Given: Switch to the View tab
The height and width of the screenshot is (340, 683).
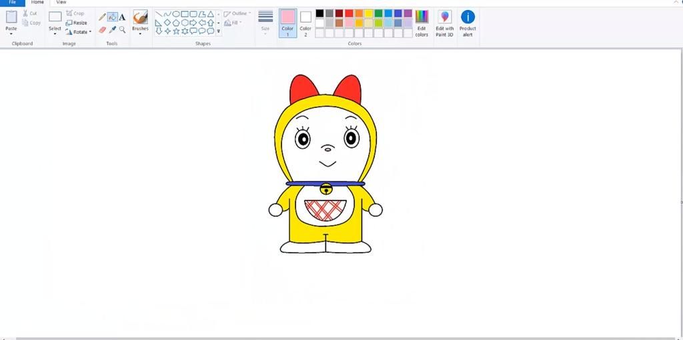Looking at the screenshot, I should pyautogui.click(x=61, y=2).
